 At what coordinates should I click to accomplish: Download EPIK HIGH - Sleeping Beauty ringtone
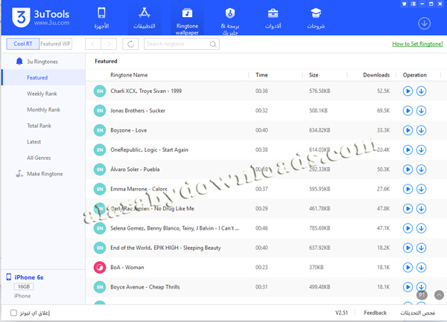tap(421, 248)
